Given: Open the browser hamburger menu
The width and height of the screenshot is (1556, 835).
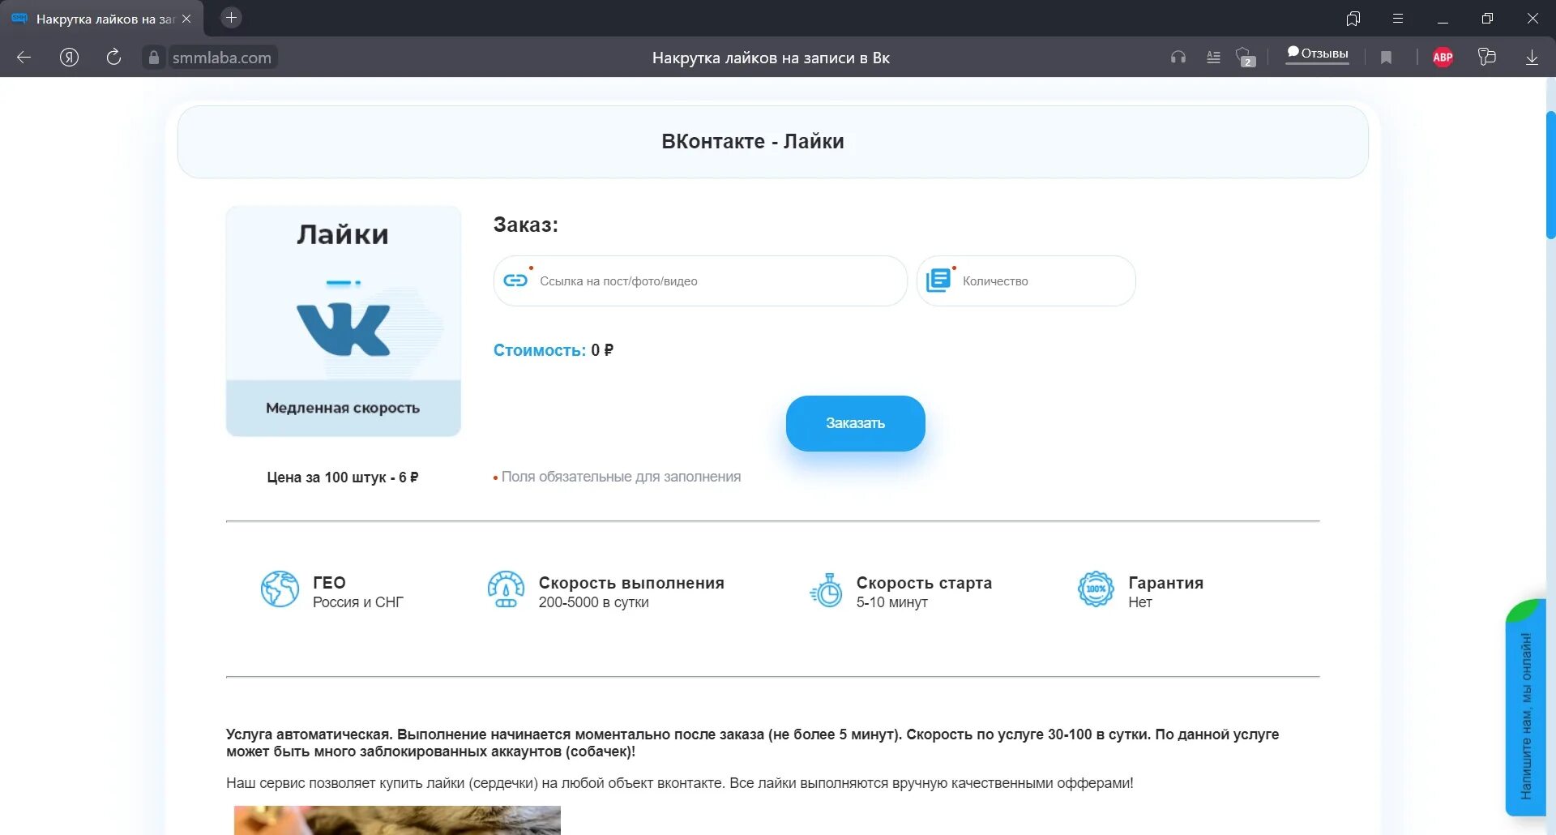Looking at the screenshot, I should tap(1398, 19).
